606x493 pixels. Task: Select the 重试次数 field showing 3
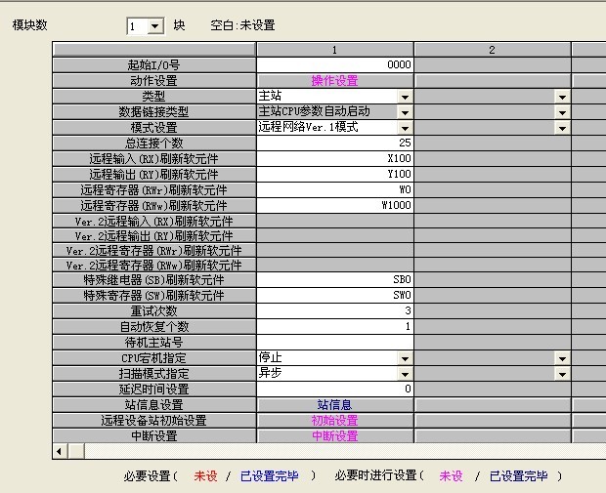335,310
